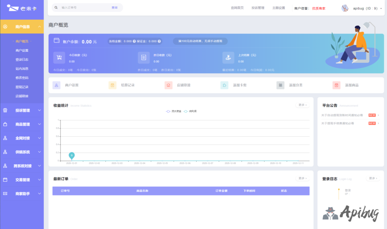Click the 结算记录 shortcut icon

pyautogui.click(x=112, y=85)
